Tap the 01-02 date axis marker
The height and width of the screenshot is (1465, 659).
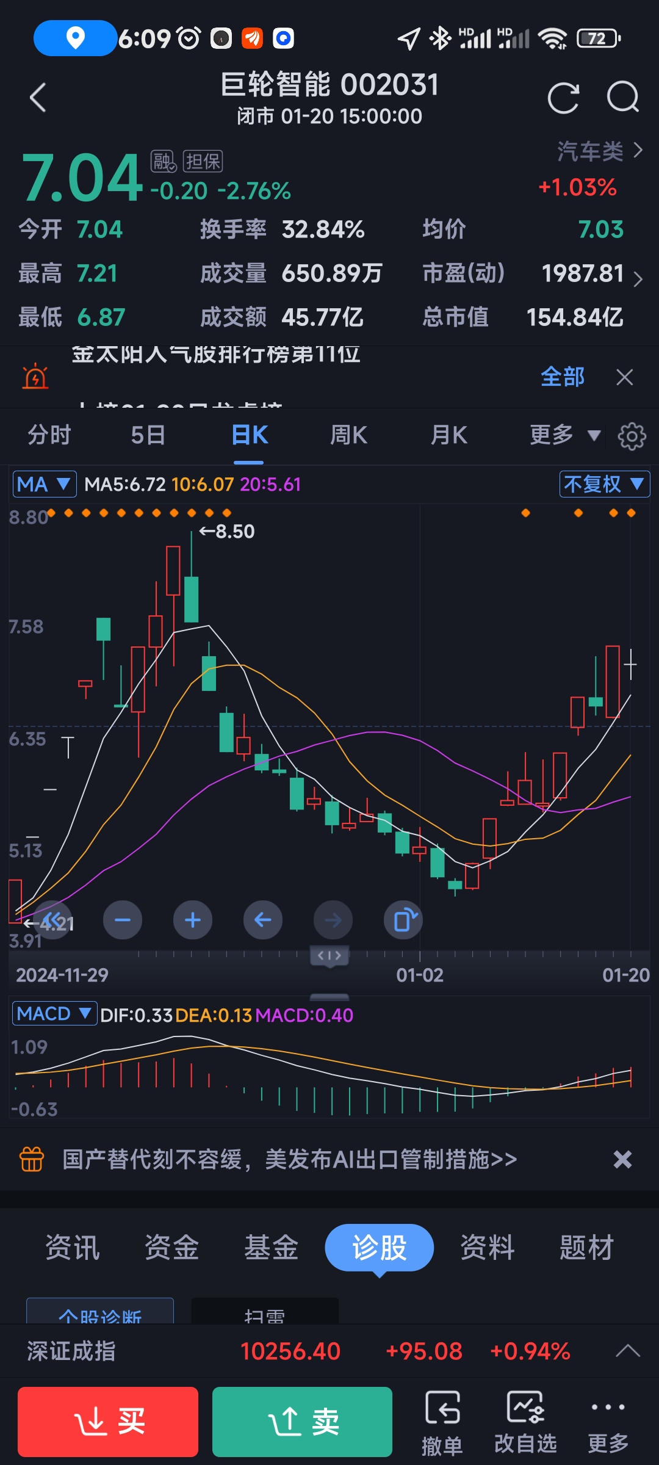pos(420,975)
